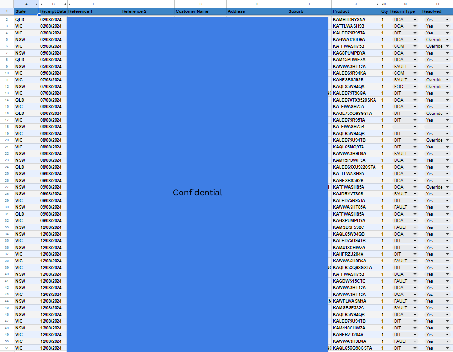The height and width of the screenshot is (352, 453).
Task: Open the Yes Resolved dropdown in row 51
Action: click(447, 348)
